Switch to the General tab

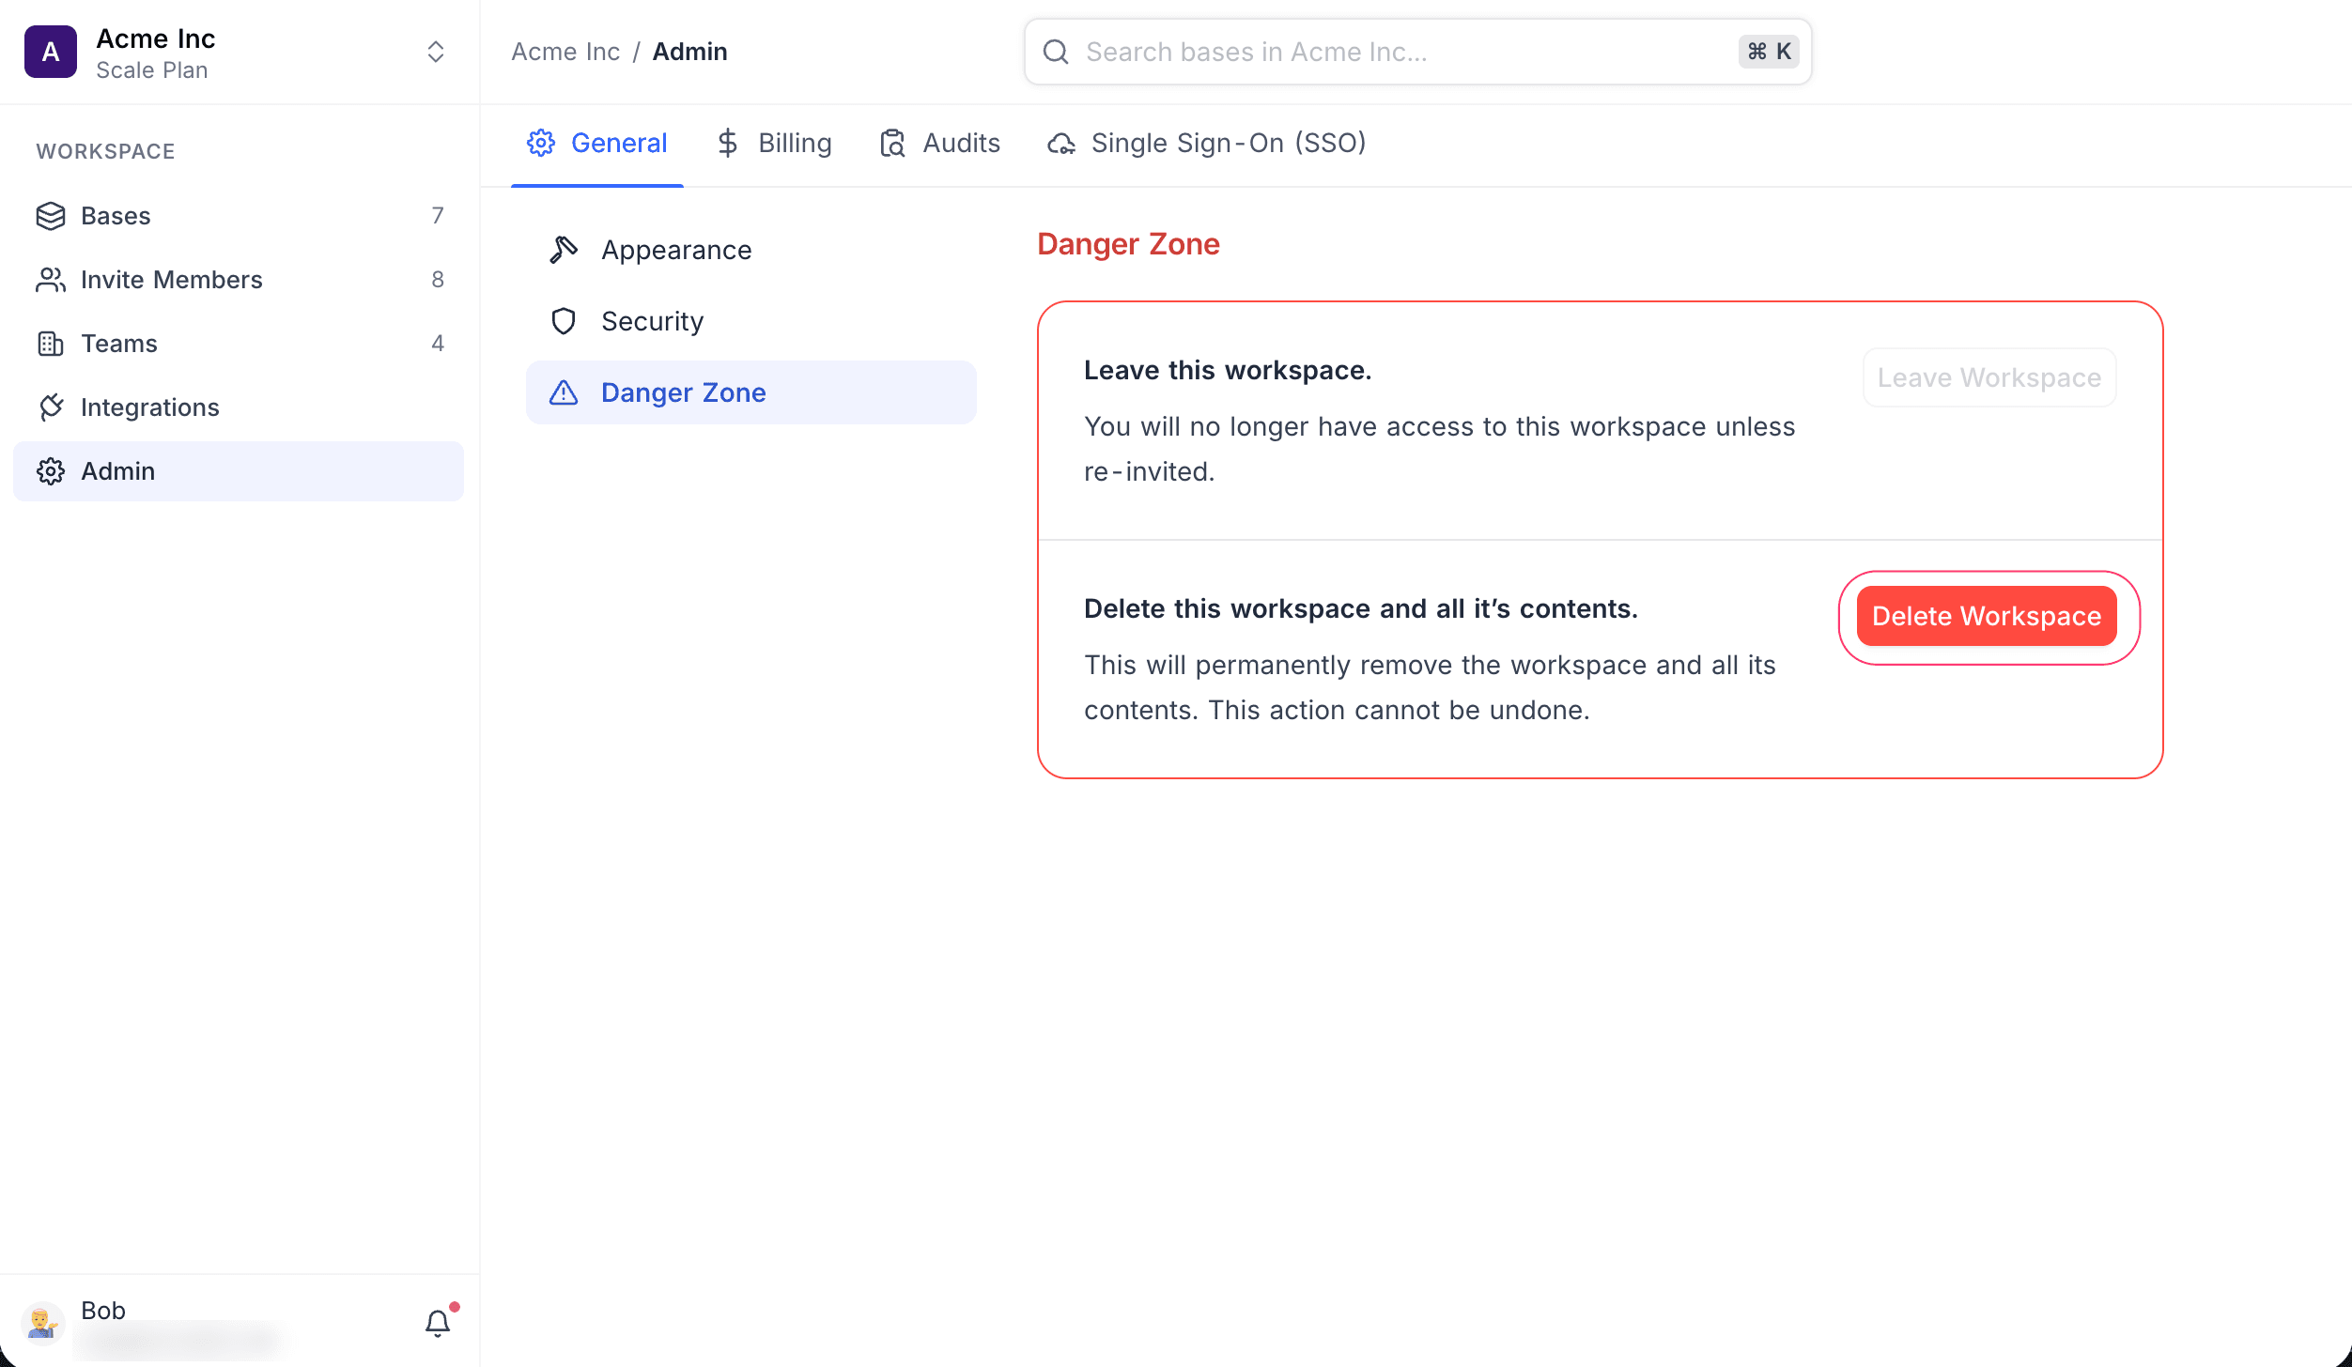pyautogui.click(x=597, y=144)
